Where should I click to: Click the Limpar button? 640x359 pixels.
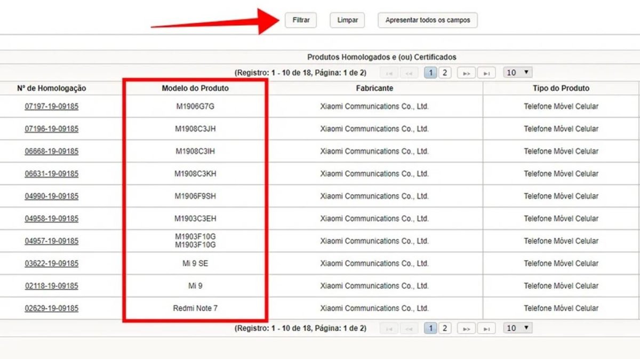click(x=348, y=20)
